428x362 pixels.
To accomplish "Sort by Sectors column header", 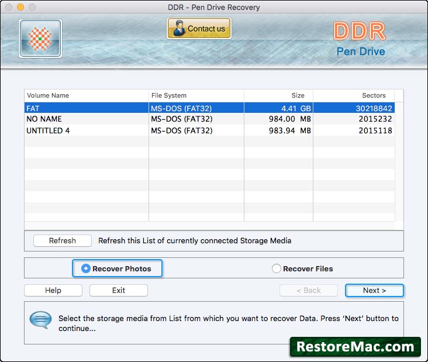I will [x=354, y=95].
